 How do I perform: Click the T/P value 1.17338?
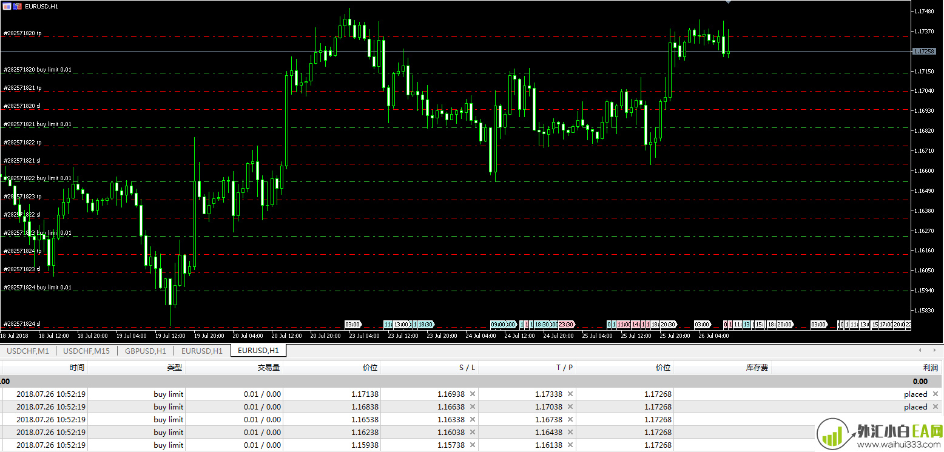(x=548, y=394)
